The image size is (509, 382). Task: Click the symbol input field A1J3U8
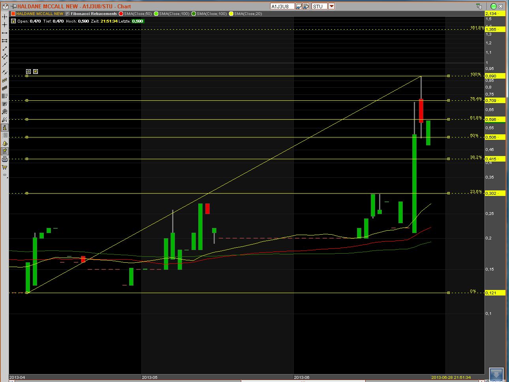(x=282, y=6)
